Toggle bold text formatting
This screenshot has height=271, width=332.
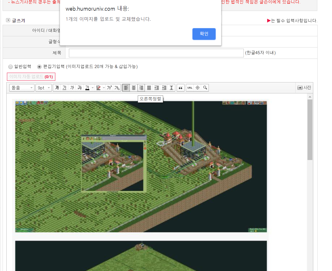click(57, 88)
